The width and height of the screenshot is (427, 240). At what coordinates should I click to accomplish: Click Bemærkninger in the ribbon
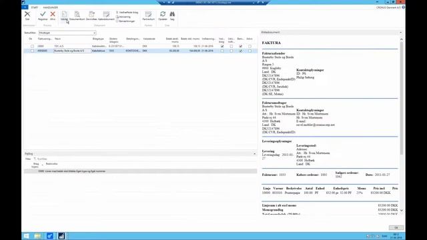point(125,21)
